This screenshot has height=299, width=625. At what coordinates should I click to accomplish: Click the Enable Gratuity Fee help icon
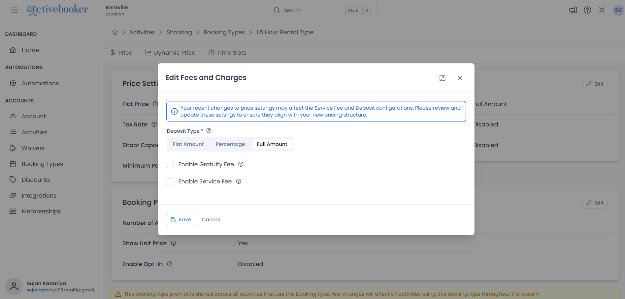[x=241, y=164]
